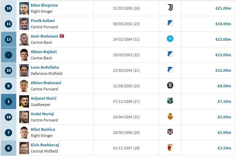Click the club logo in Albion Rrahmani's row
This screenshot has height=156, width=235.
tap(170, 86)
